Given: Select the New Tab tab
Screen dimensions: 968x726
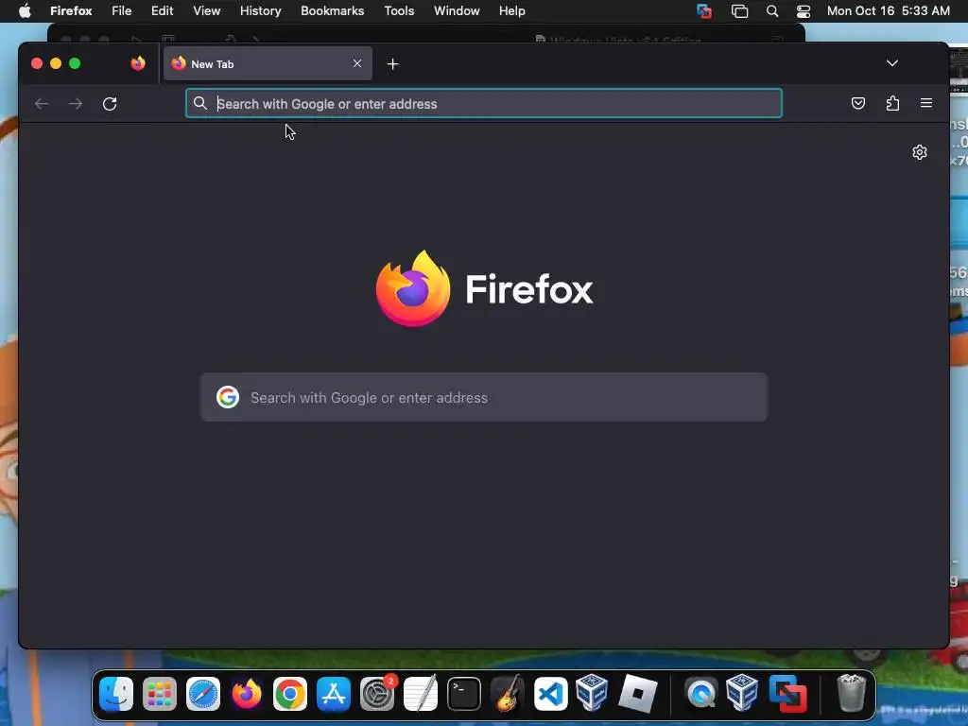Looking at the screenshot, I should click(x=268, y=63).
